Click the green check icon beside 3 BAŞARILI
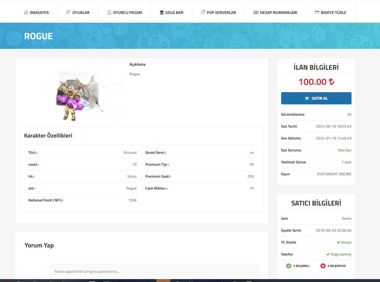This screenshot has height=282, width=380. (x=289, y=266)
